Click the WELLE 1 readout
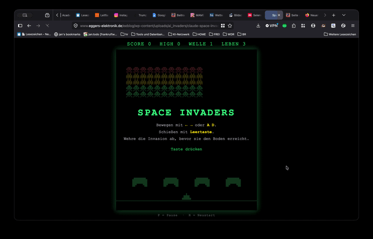 click(x=200, y=44)
